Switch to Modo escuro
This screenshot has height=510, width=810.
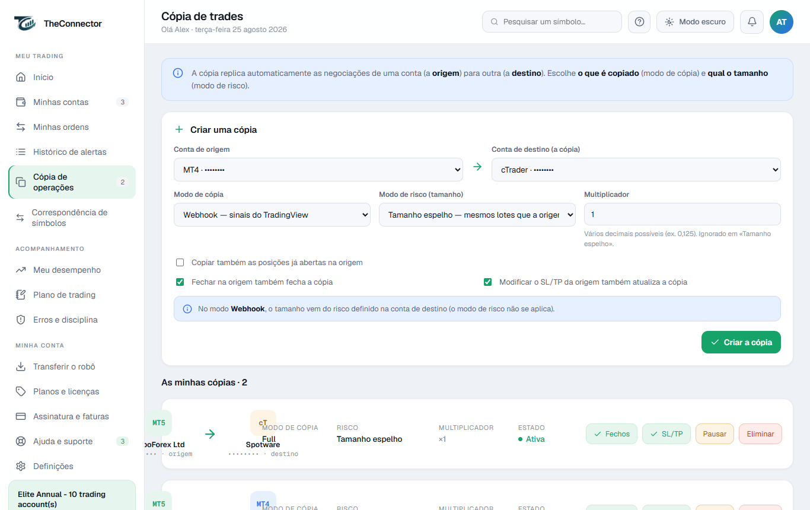pyautogui.click(x=695, y=22)
